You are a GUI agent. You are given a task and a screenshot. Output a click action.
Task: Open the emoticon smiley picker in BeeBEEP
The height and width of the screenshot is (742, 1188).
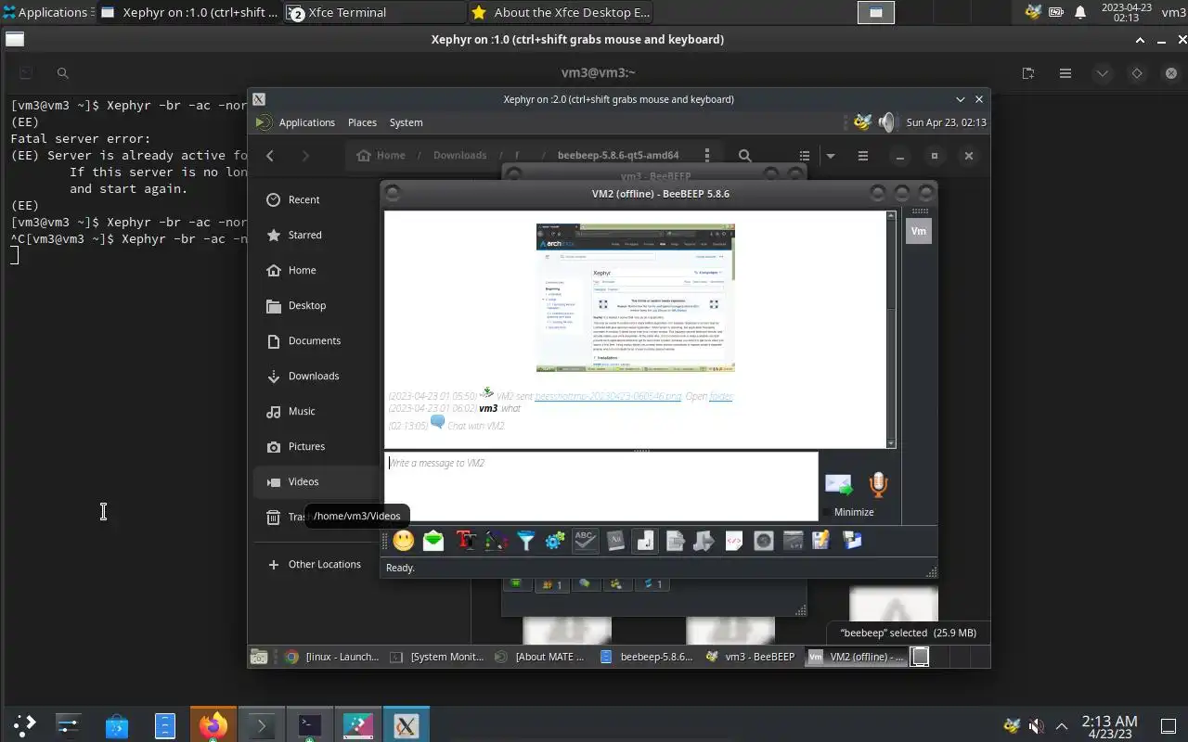tap(403, 541)
